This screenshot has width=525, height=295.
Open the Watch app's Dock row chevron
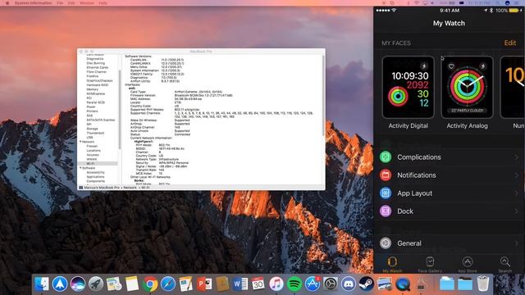(x=517, y=211)
